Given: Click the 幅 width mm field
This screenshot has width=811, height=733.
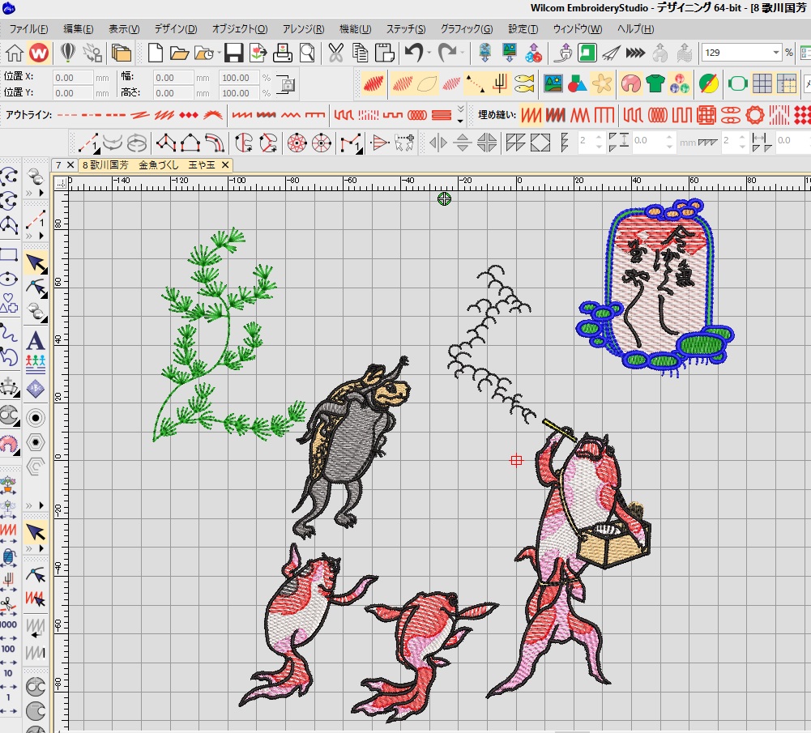Looking at the screenshot, I should coord(173,78).
